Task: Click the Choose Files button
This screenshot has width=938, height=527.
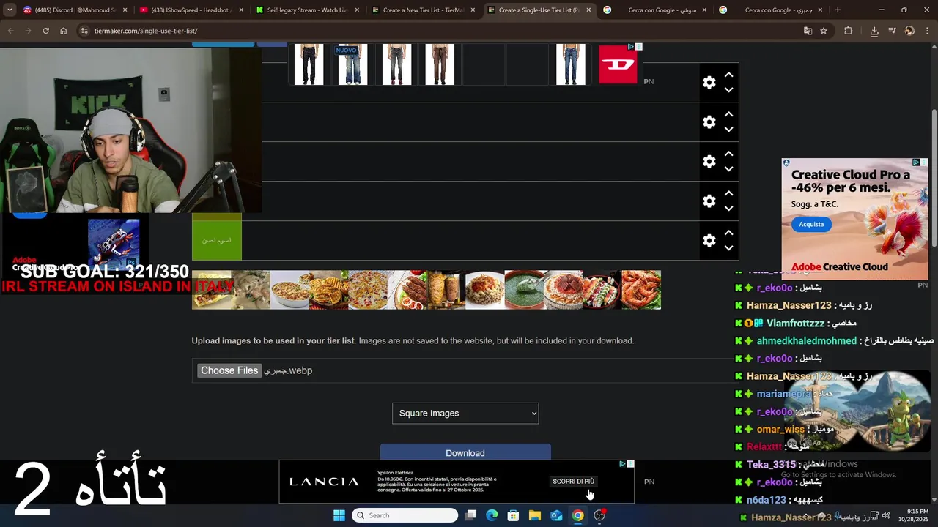Action: 229,370
